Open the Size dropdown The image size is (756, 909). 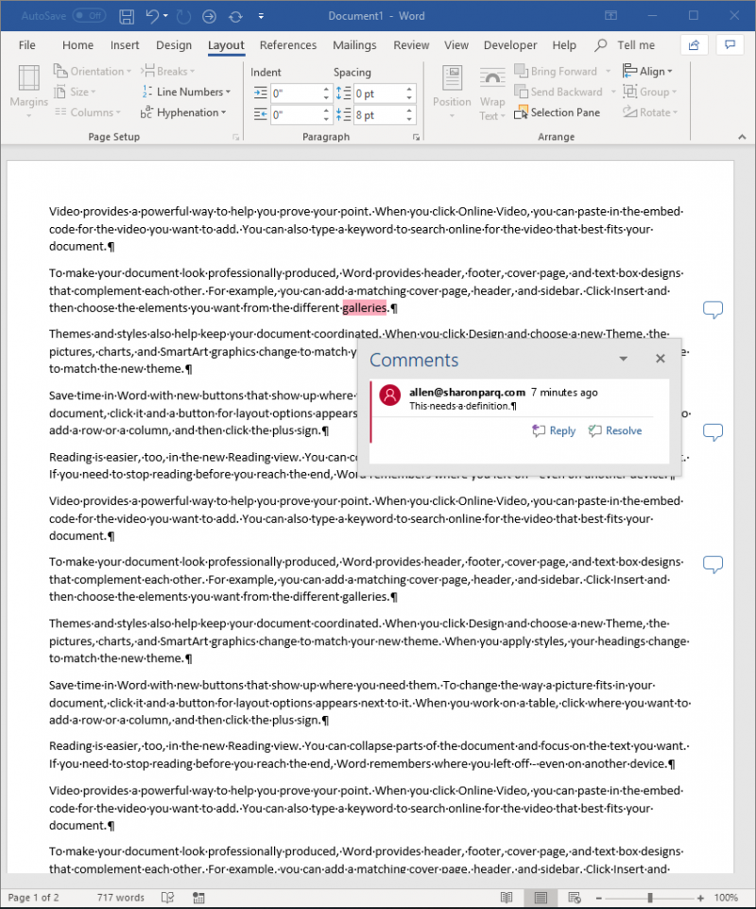pos(76,92)
